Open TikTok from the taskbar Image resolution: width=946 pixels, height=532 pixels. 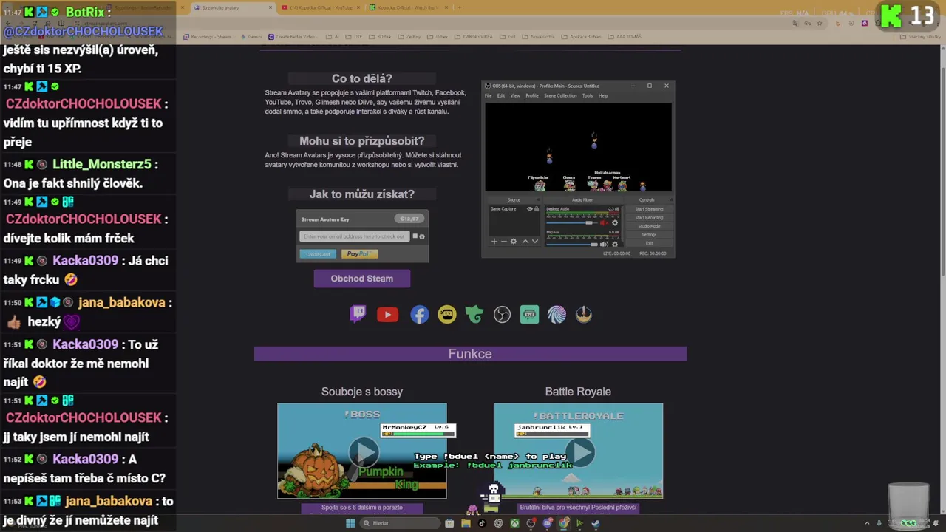point(482,523)
